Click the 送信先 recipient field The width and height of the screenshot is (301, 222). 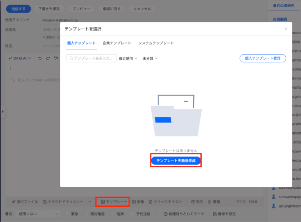click(x=51, y=29)
